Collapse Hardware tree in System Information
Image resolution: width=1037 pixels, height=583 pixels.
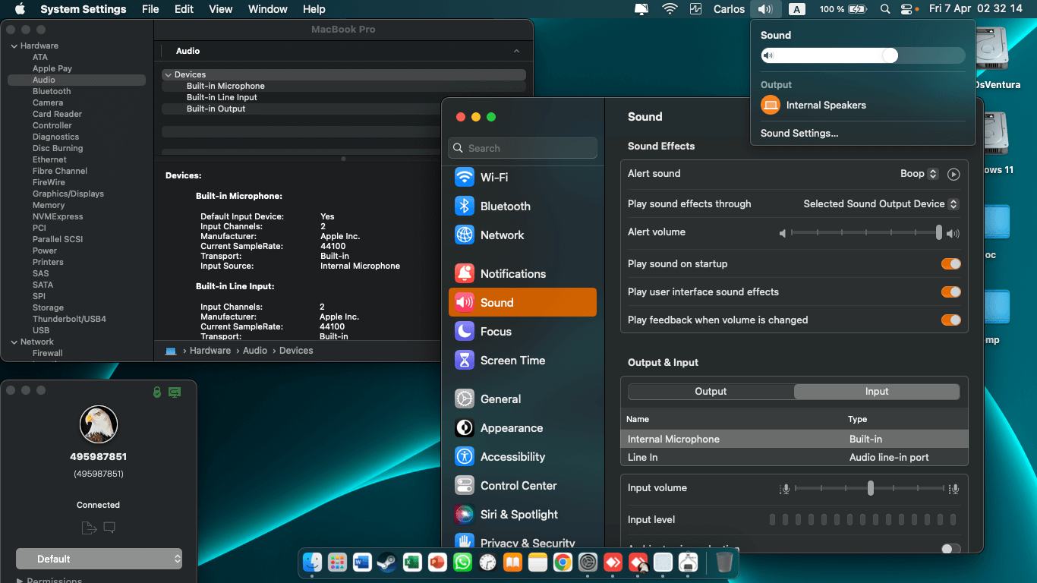[14, 46]
